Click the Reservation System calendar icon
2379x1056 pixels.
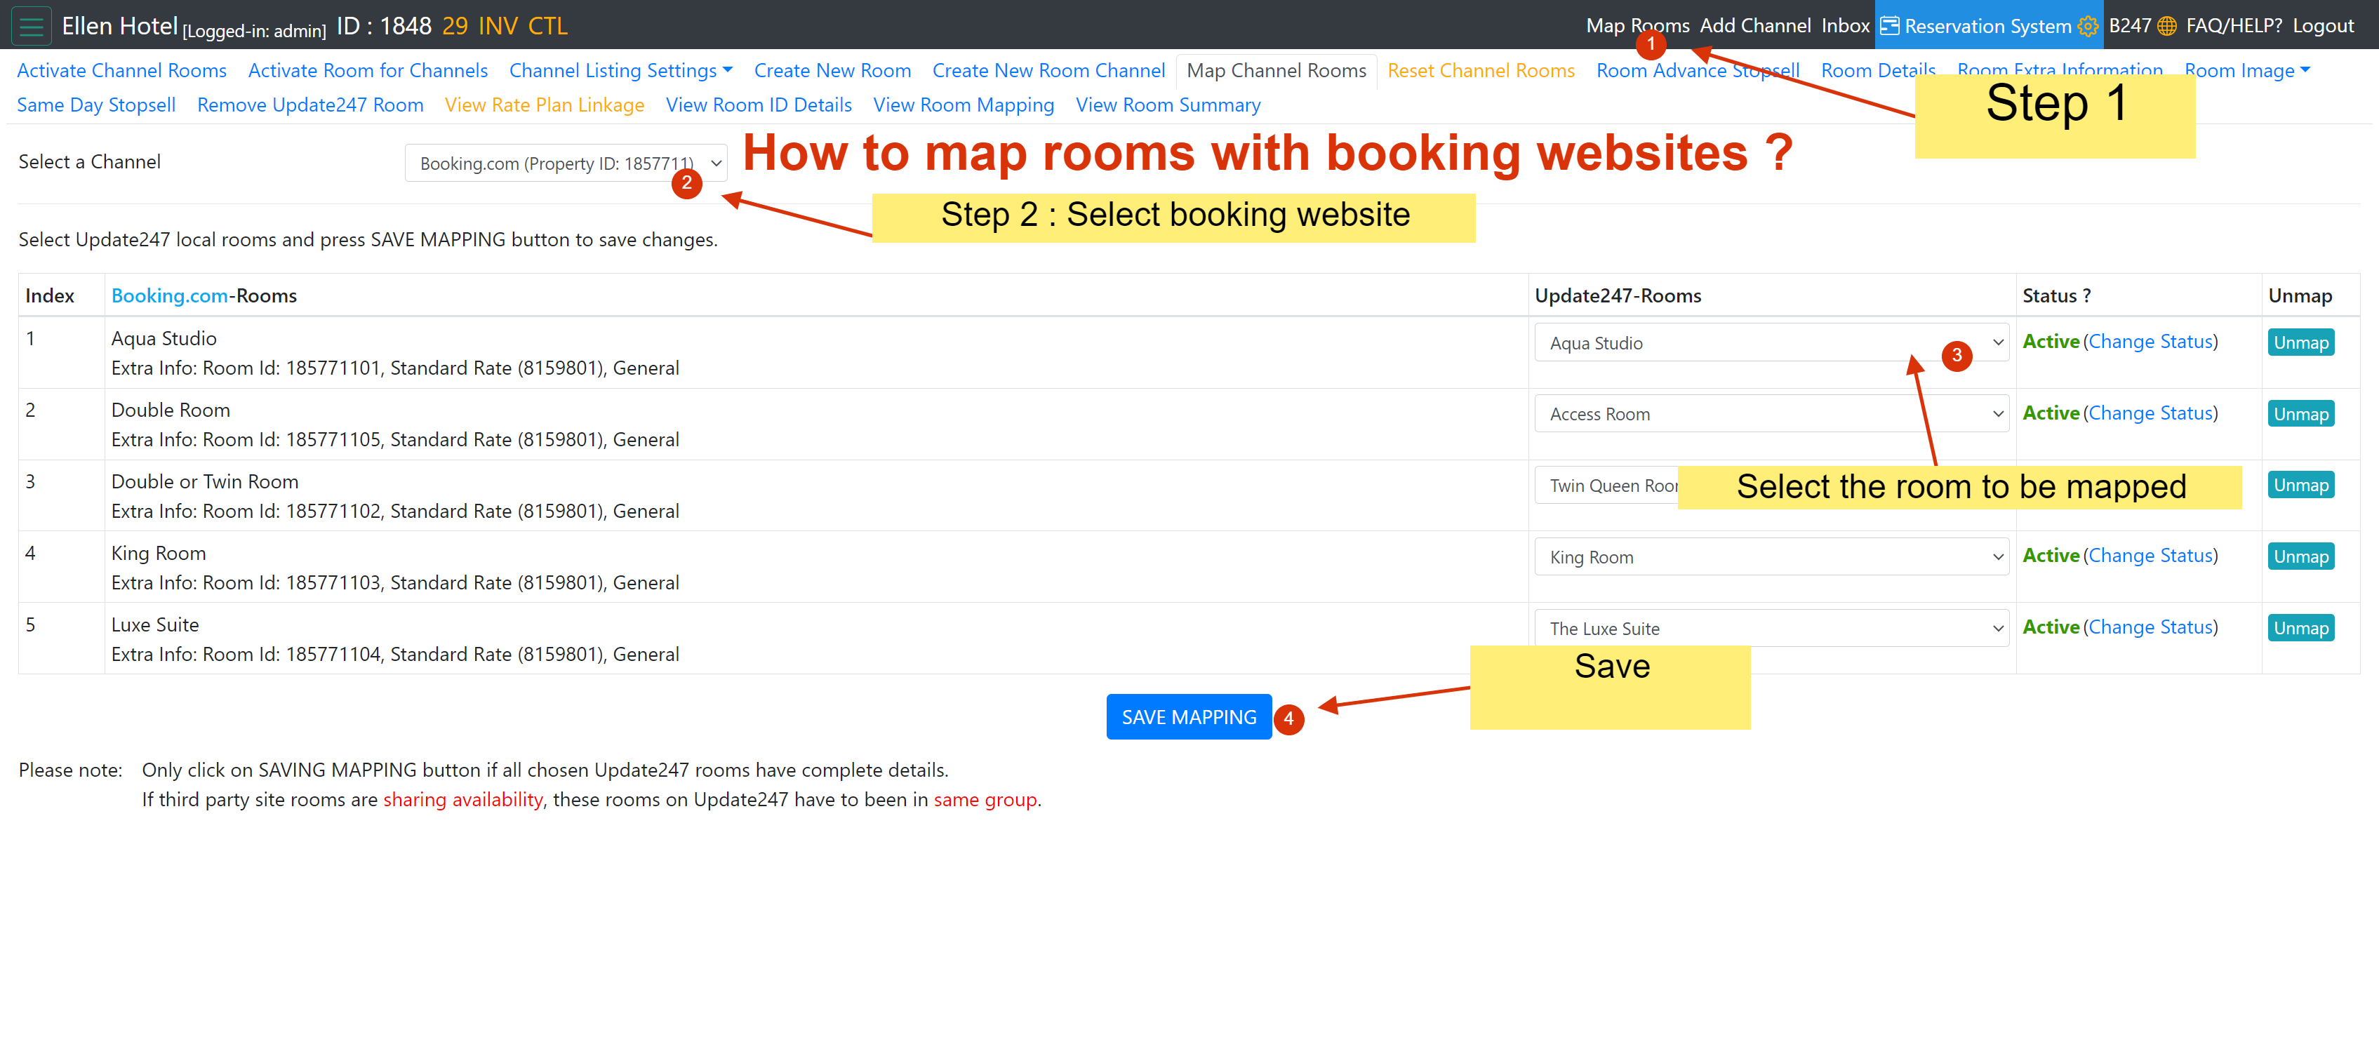tap(1890, 26)
